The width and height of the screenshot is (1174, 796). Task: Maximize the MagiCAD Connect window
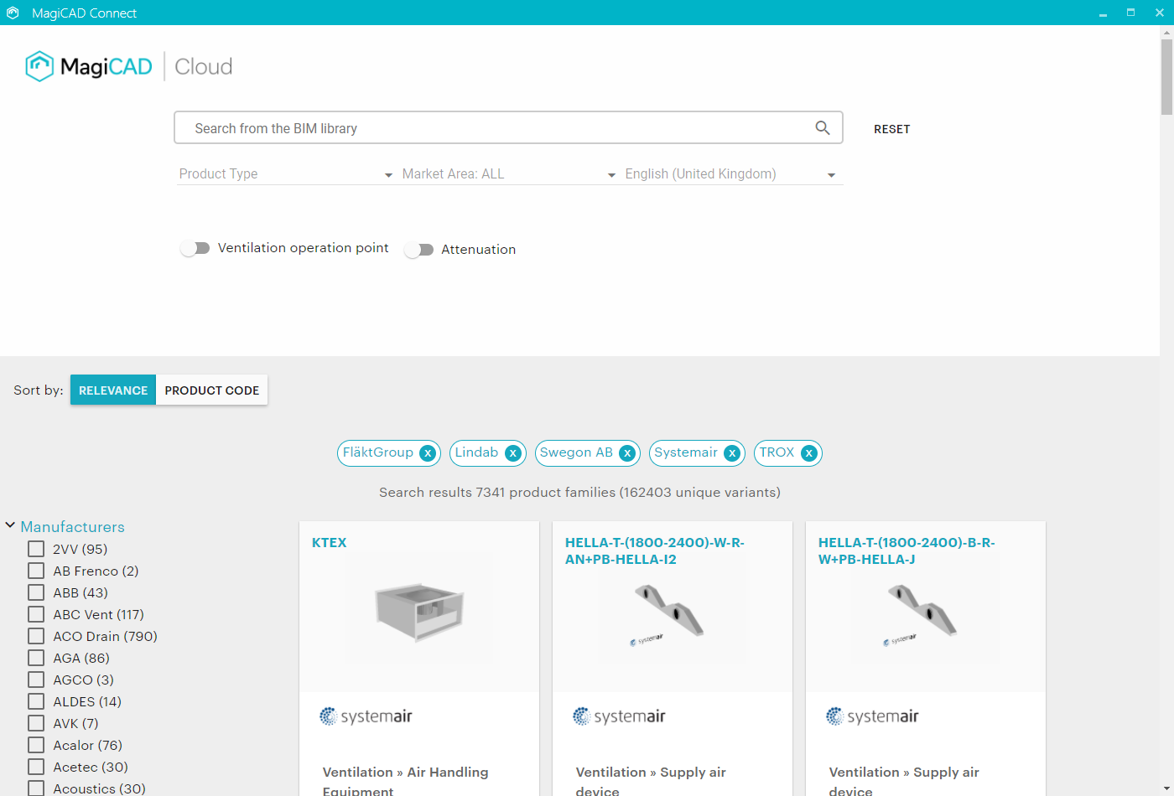pos(1130,13)
